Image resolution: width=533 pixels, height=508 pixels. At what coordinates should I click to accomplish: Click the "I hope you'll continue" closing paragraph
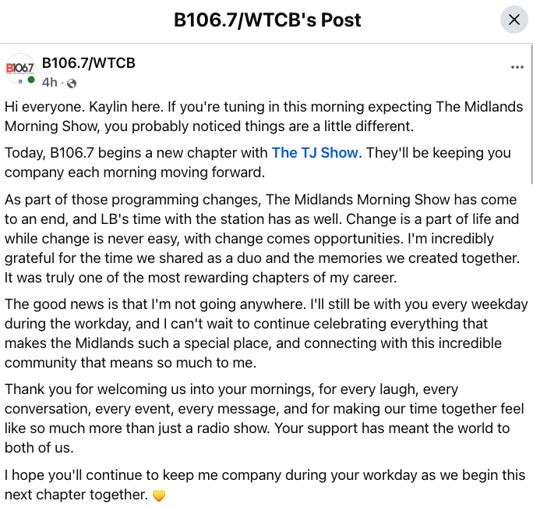(265, 485)
